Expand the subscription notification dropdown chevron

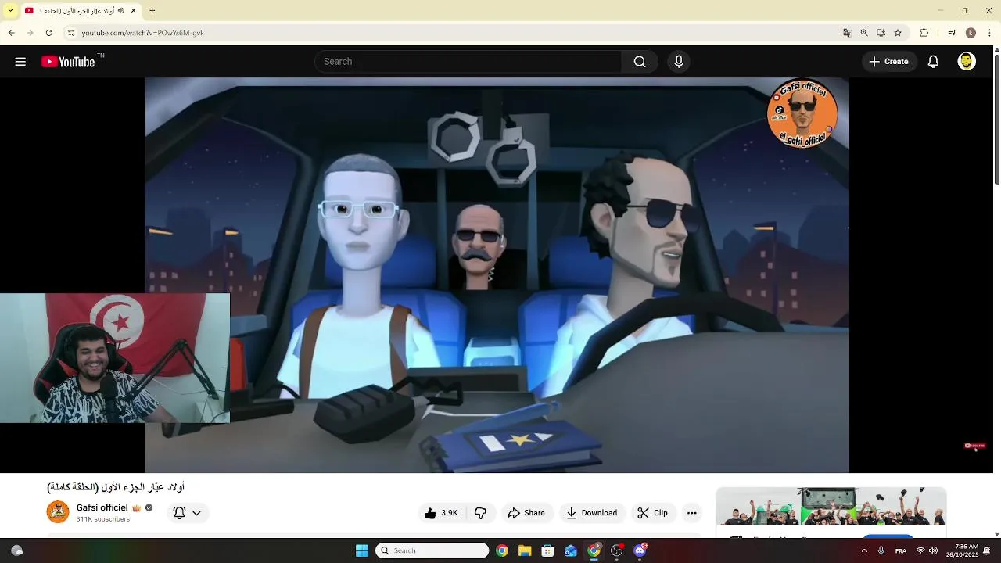pos(196,513)
